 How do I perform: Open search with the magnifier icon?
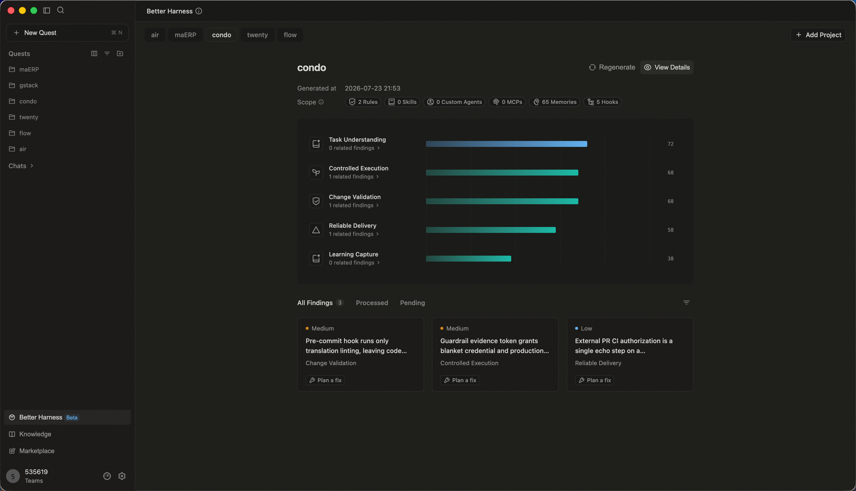[60, 10]
